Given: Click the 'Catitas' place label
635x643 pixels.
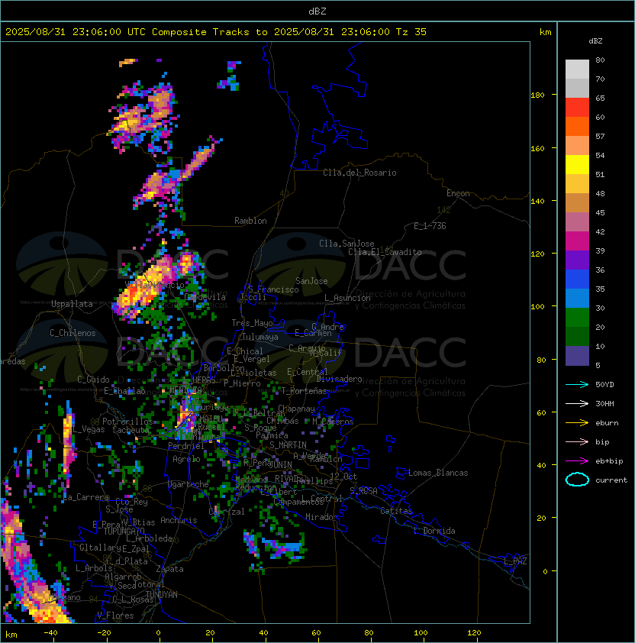Looking at the screenshot, I should (x=396, y=511).
